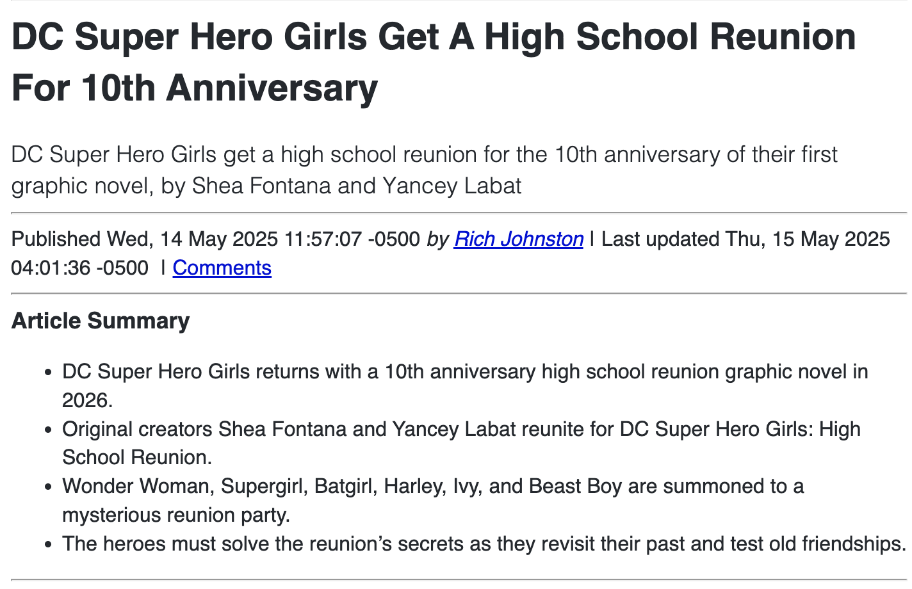Click the 11:57:07 -0500 publish time
912x589 pixels.
(352, 239)
